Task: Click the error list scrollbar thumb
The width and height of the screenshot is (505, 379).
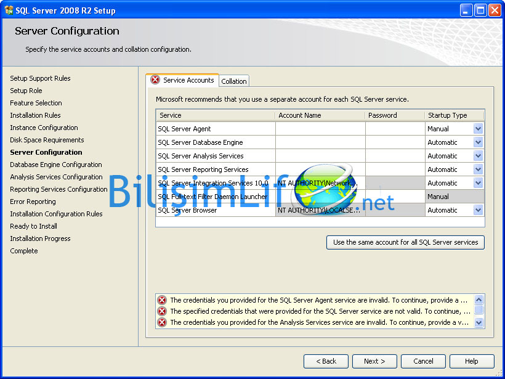Action: point(479,310)
